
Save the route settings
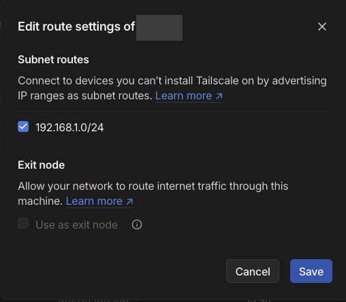pos(311,271)
